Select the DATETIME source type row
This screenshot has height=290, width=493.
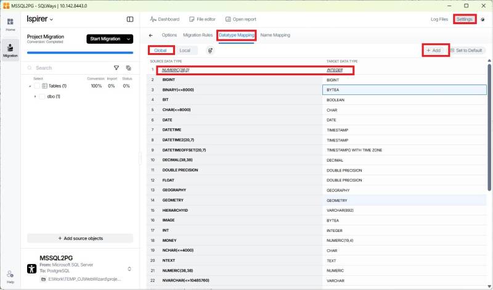pos(235,130)
